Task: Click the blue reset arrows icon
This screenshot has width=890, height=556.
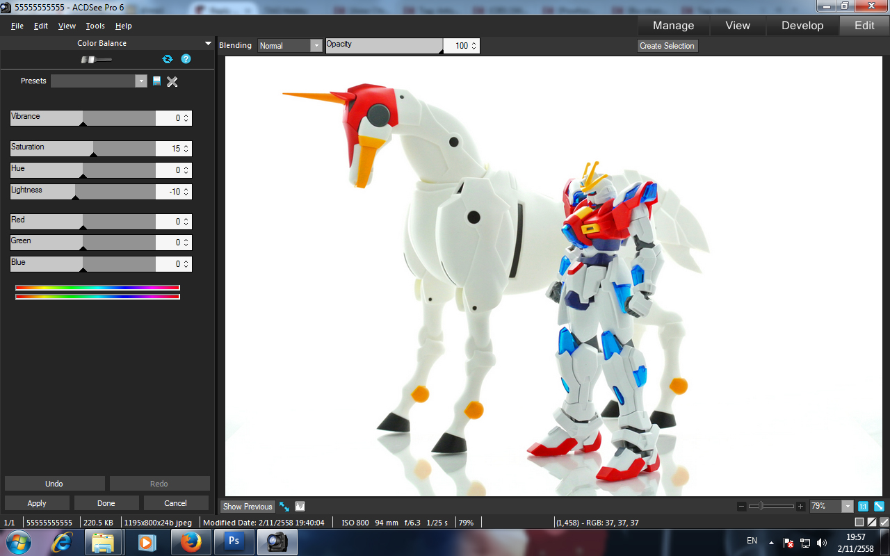Action: click(167, 59)
